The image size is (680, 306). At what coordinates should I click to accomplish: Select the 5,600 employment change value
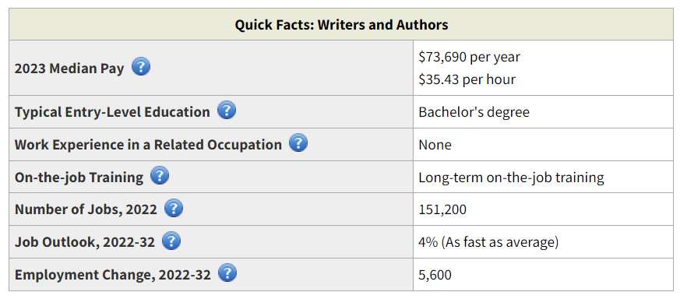click(435, 275)
